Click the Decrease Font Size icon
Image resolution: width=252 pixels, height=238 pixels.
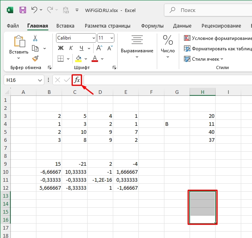pos(110,48)
